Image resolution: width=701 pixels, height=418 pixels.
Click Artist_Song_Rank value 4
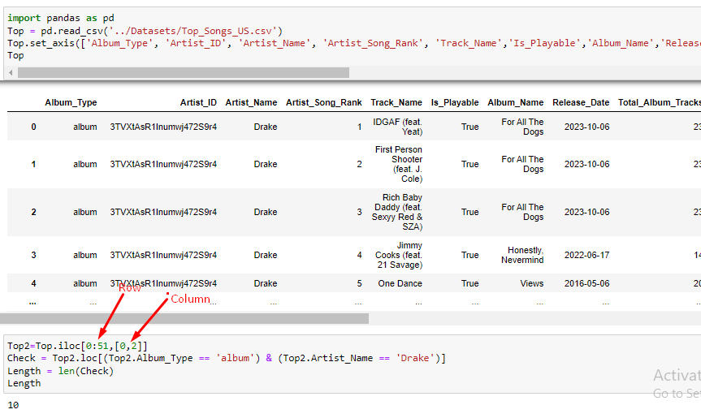pyautogui.click(x=360, y=255)
